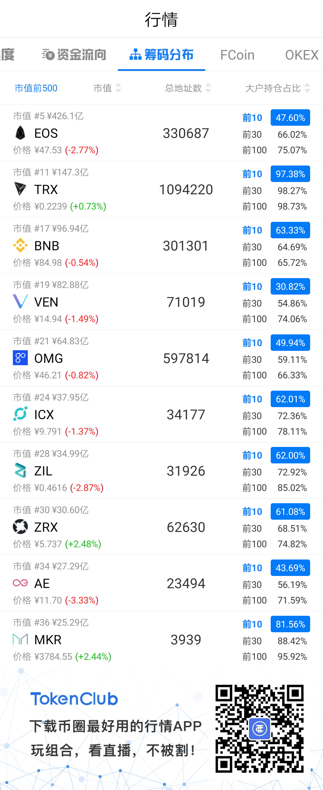323x790 pixels.
Task: Tap the ICX coin logo icon
Action: click(x=20, y=414)
